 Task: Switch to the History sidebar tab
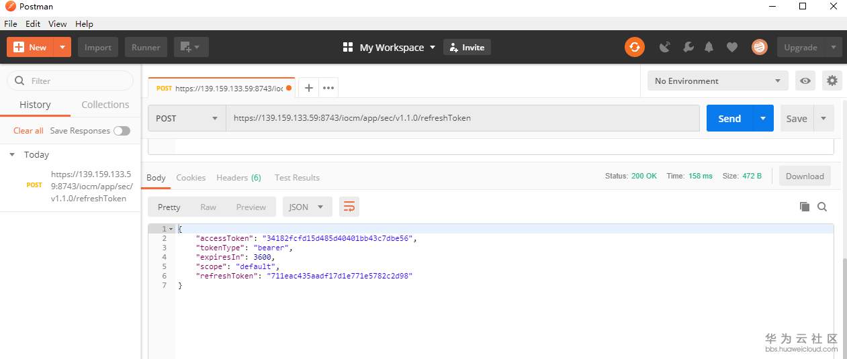click(x=35, y=105)
